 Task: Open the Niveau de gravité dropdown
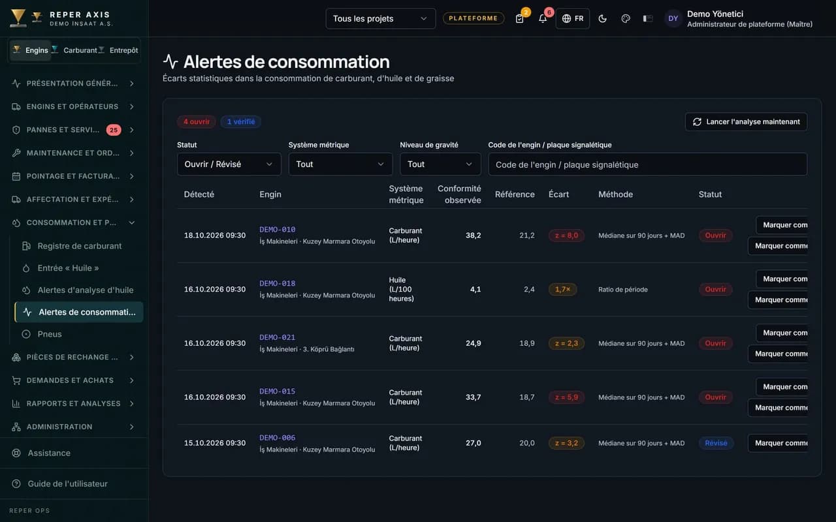click(441, 164)
